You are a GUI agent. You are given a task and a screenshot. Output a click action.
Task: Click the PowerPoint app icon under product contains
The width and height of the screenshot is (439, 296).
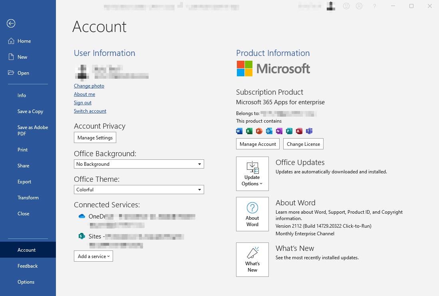click(x=259, y=131)
